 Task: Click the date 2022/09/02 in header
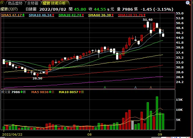53,9
